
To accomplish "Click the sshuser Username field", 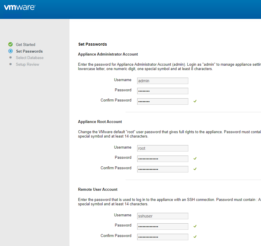I will click(163, 216).
